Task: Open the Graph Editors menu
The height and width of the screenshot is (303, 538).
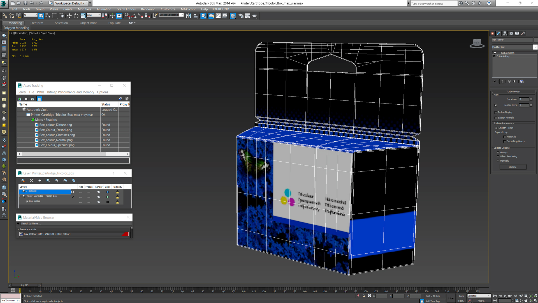Action: point(126,9)
